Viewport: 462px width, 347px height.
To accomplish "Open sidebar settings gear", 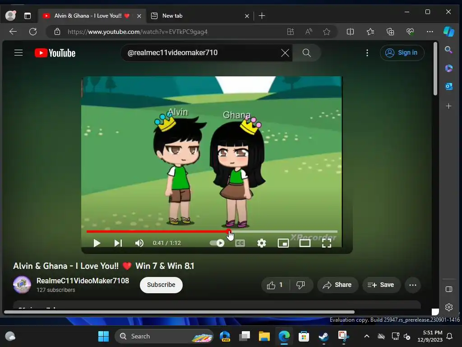I will [x=449, y=307].
